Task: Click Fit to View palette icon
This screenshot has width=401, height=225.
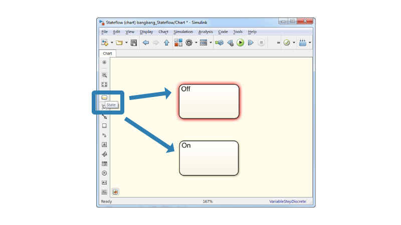Action: click(x=104, y=84)
